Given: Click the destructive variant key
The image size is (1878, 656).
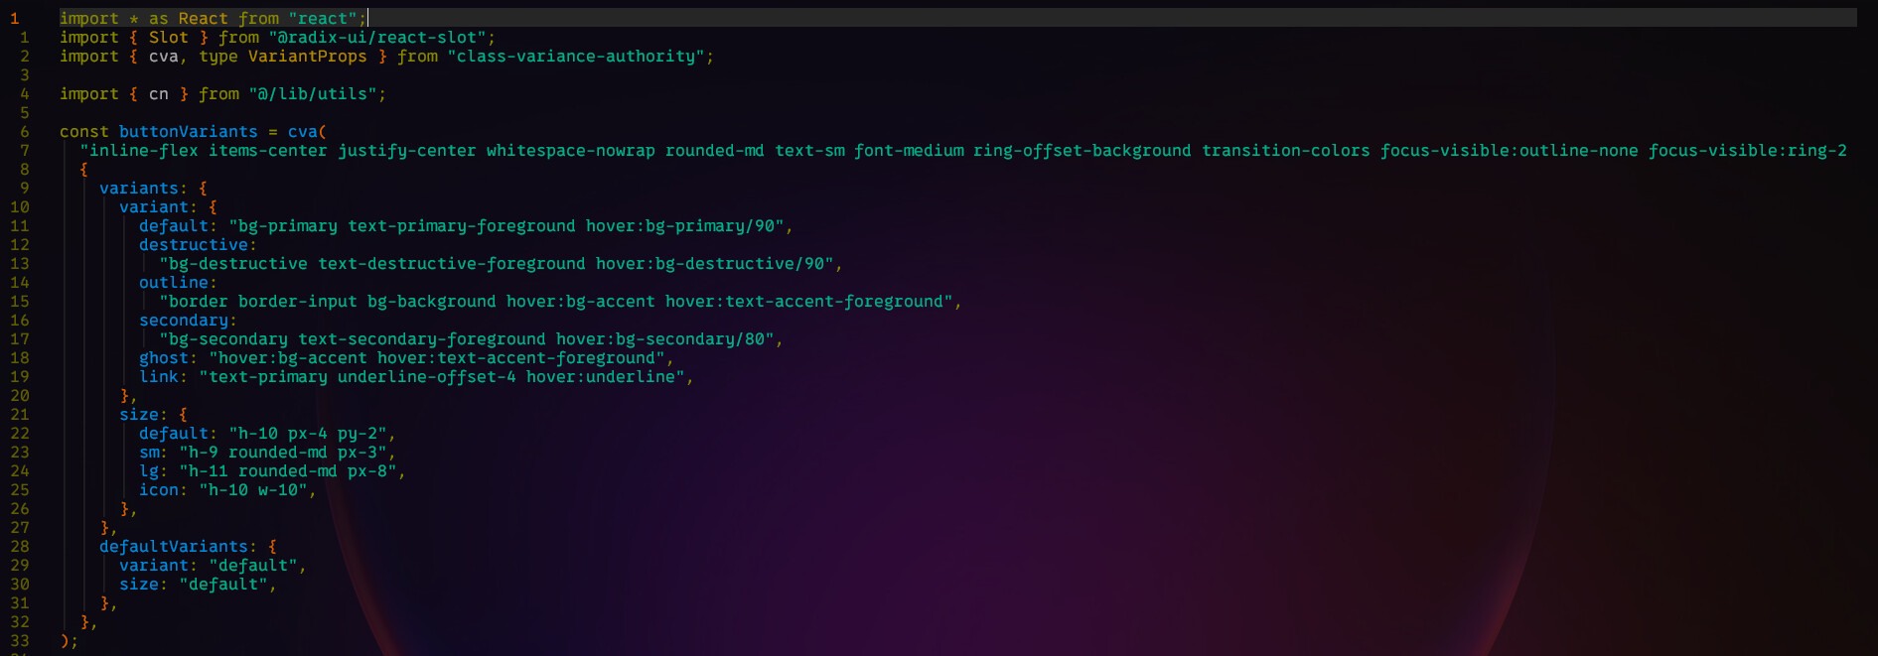Looking at the screenshot, I should click(x=193, y=245).
